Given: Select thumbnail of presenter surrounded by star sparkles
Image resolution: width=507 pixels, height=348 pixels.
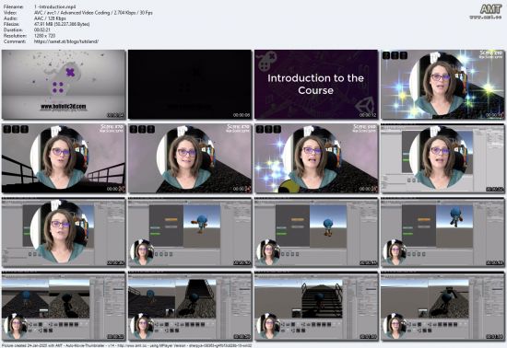Looking at the screenshot, I should pos(442,85).
